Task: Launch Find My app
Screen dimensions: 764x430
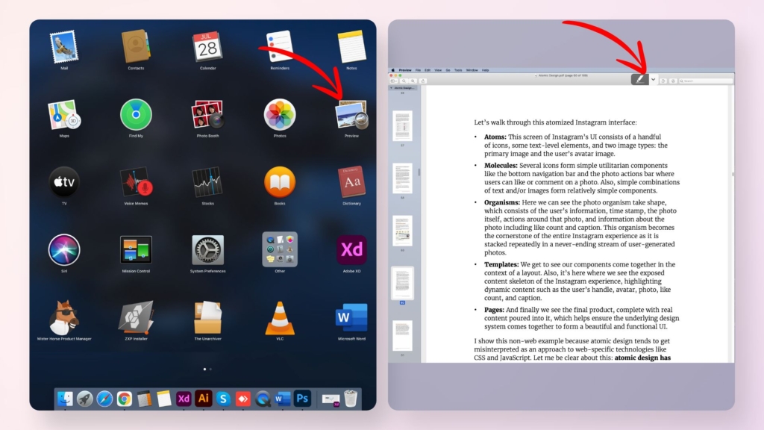Action: [x=136, y=114]
